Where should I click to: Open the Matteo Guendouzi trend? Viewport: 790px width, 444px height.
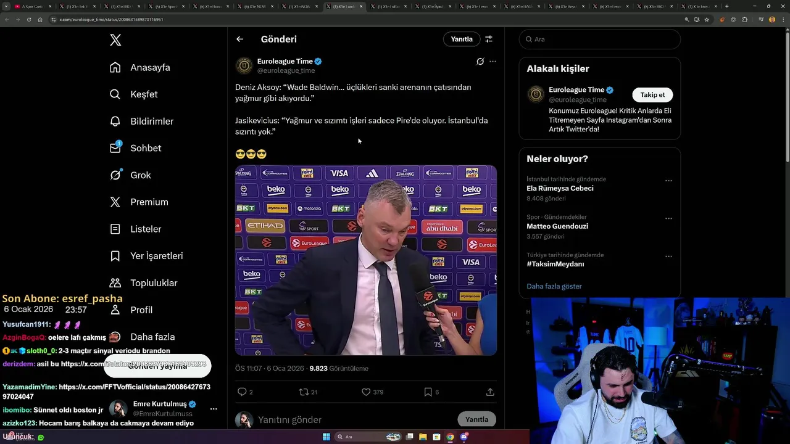[x=557, y=226]
